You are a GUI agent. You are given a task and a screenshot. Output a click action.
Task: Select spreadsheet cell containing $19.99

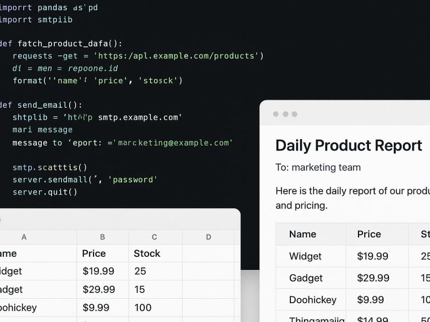coord(103,271)
